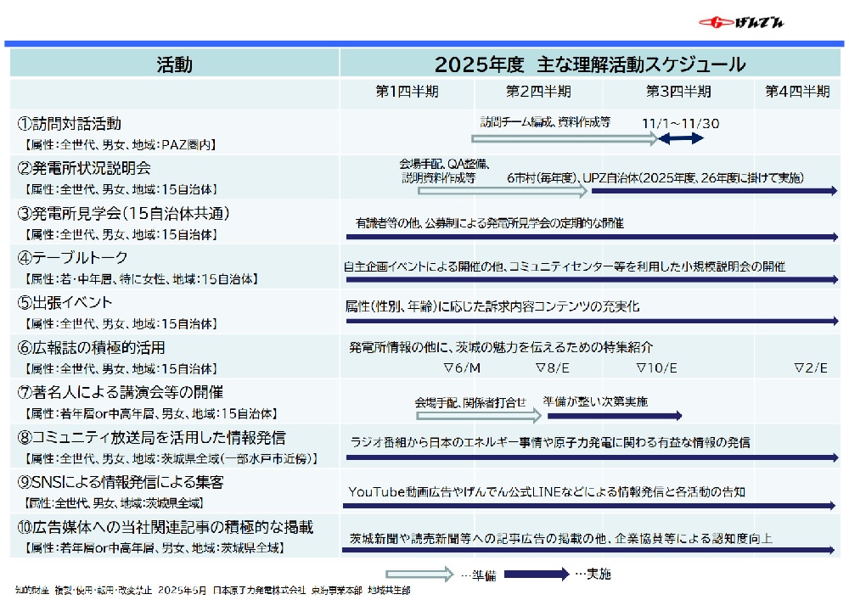Image resolution: width=849 pixels, height=600 pixels.
Task: Click the 訪問チーム編成、資料作成等 label
Action: tap(545, 122)
